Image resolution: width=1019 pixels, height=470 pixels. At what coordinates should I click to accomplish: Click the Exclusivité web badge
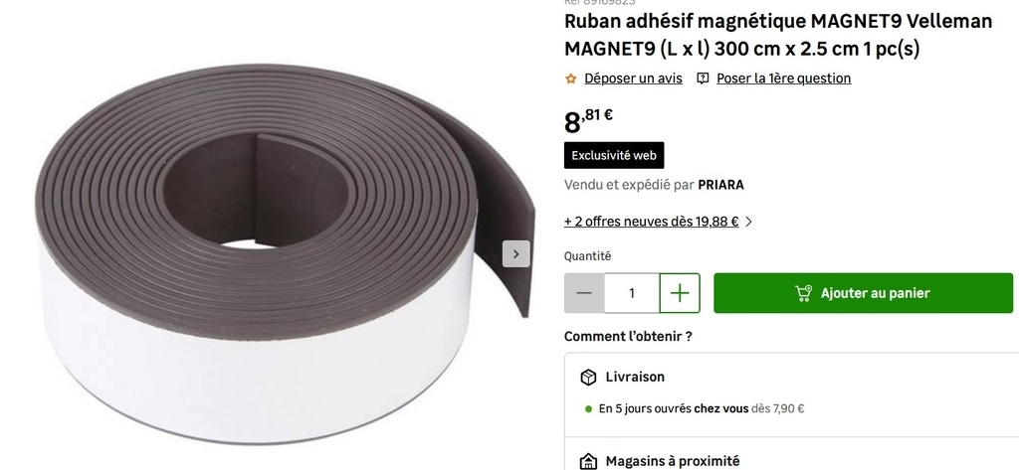(x=614, y=156)
